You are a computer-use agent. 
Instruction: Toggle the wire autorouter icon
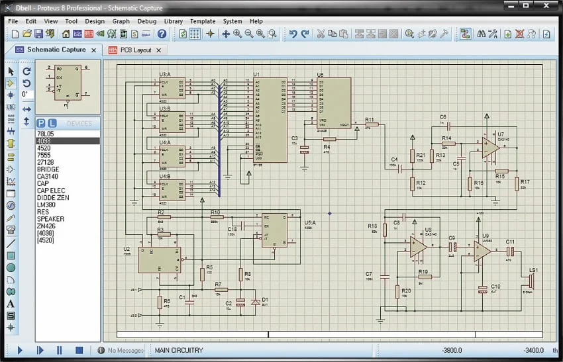click(465, 34)
